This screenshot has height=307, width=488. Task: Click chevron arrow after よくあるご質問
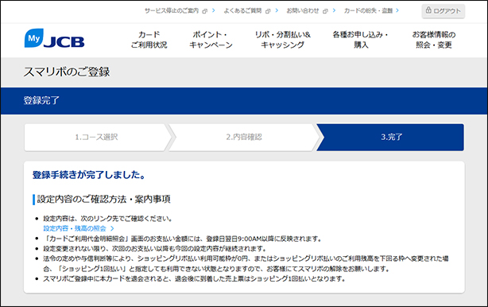277,10
